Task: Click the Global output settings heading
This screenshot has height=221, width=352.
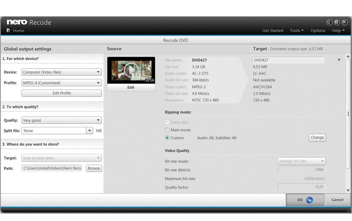Action: 27,49
